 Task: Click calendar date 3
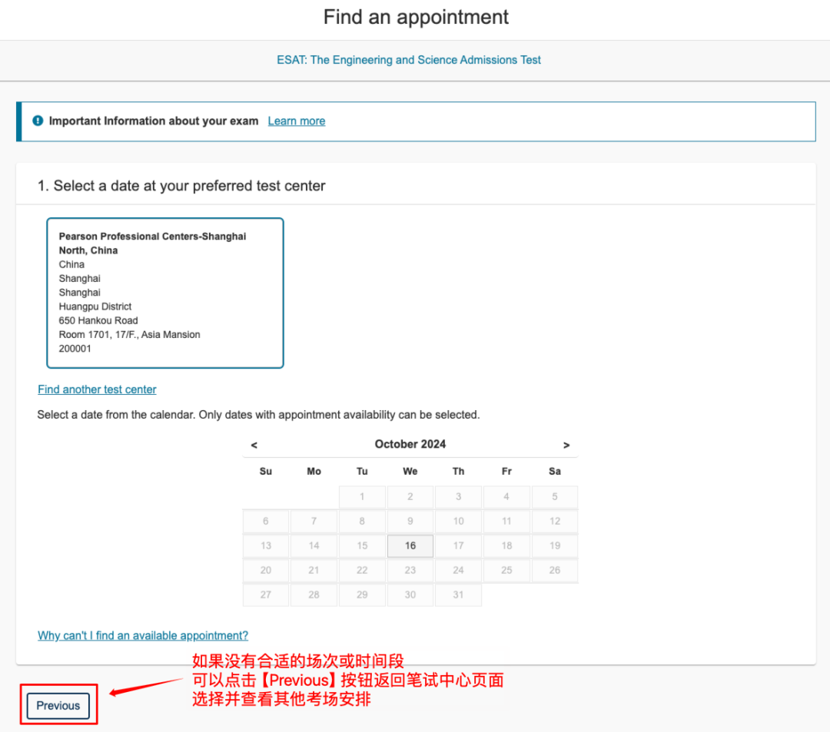click(x=458, y=497)
